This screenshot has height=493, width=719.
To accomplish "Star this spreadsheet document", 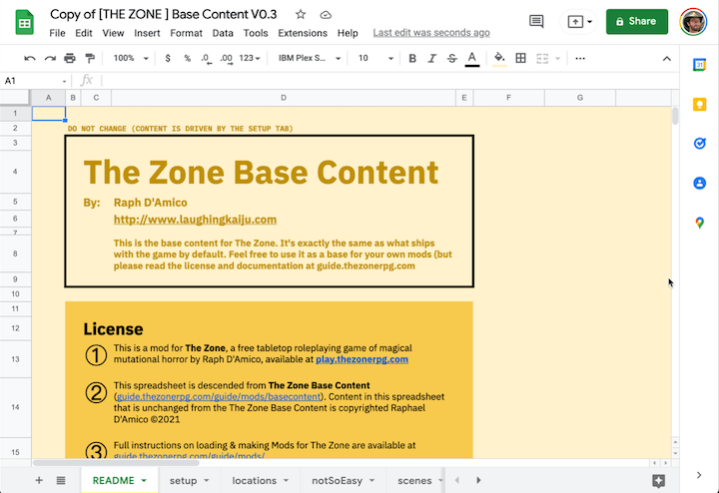I will point(301,15).
